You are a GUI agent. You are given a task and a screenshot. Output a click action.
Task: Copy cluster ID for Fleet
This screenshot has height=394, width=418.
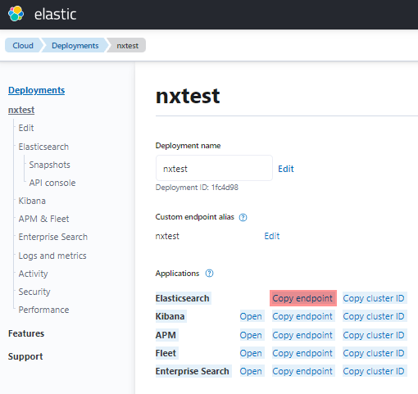click(375, 353)
